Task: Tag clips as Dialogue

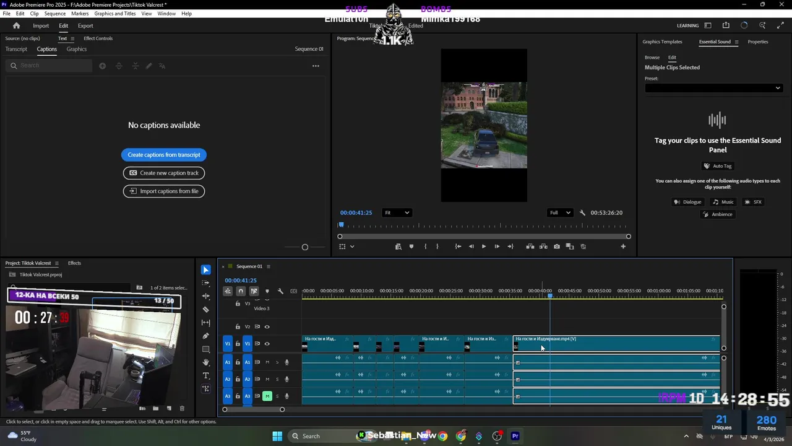Action: [x=688, y=202]
